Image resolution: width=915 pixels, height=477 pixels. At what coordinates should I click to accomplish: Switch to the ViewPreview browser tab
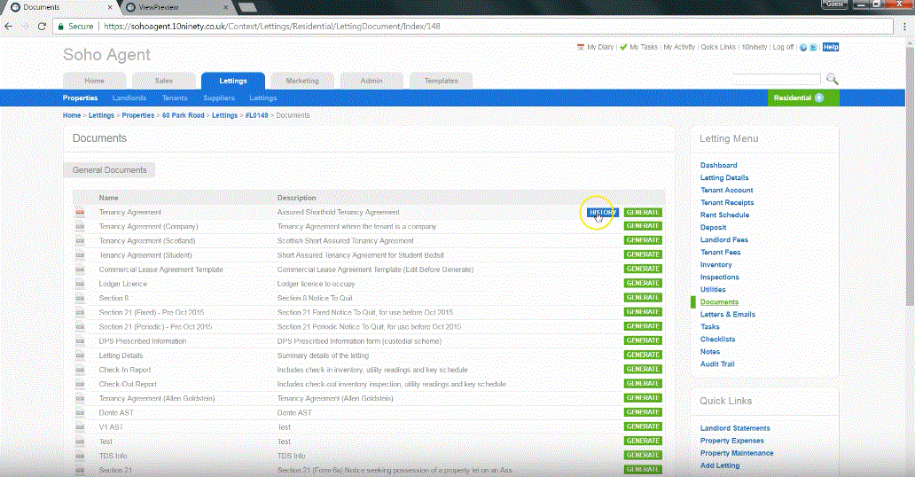[x=160, y=7]
